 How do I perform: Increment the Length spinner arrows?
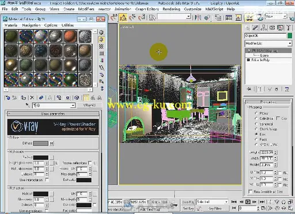coord(275,151)
